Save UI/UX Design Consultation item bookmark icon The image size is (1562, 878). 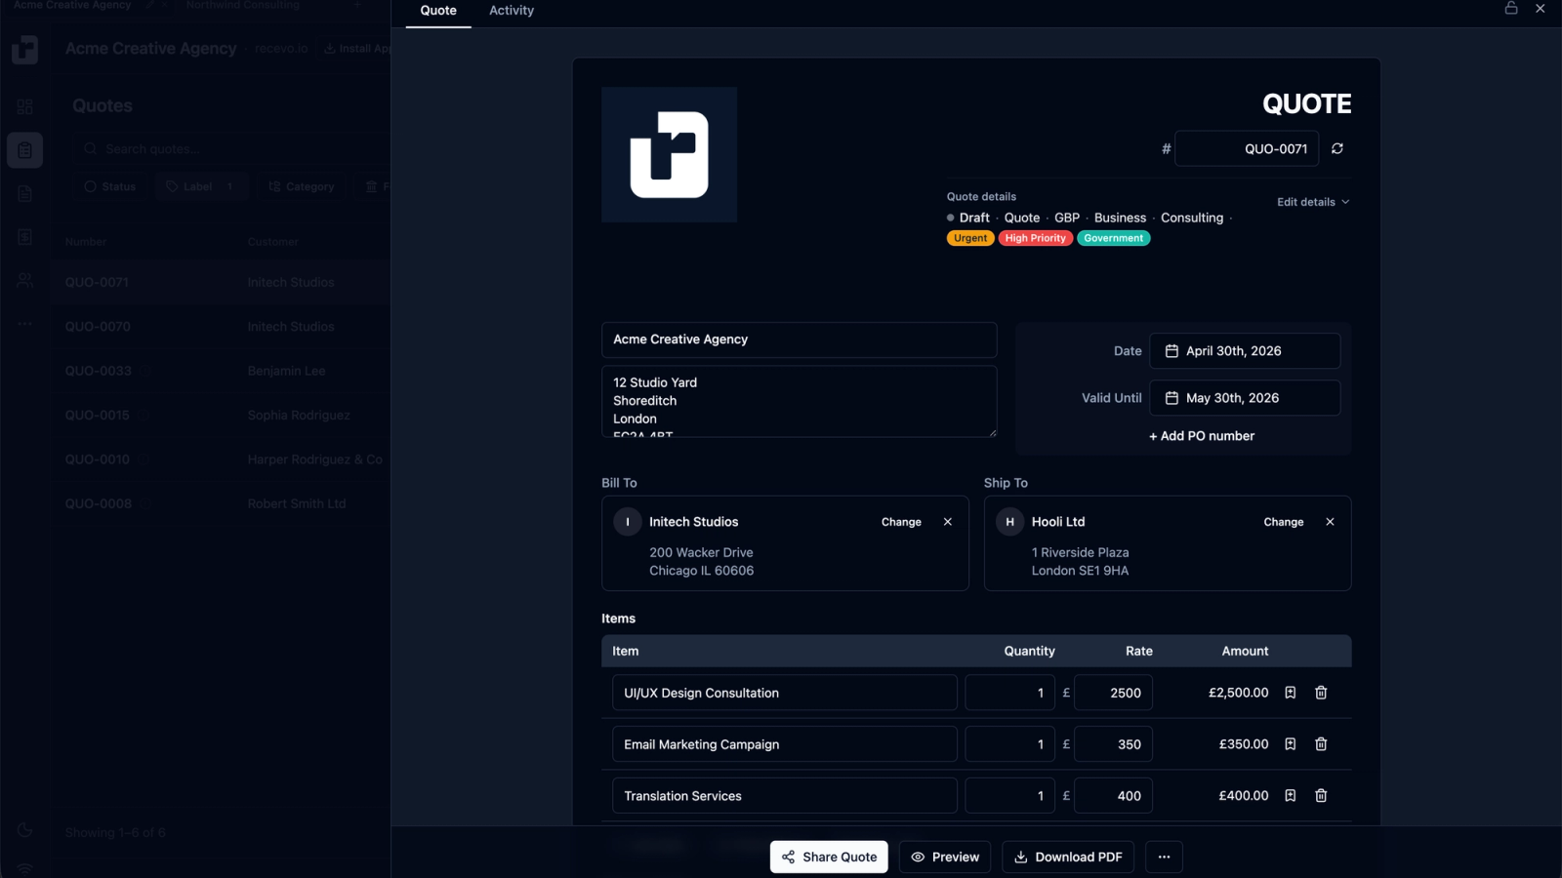(x=1290, y=693)
